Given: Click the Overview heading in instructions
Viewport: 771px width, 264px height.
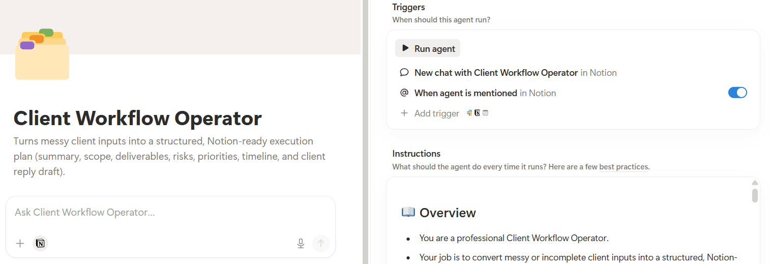Looking at the screenshot, I should pyautogui.click(x=448, y=213).
